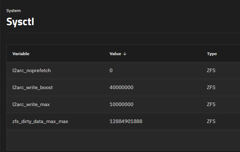The height and width of the screenshot is (152, 240).
Task: Sort table by Variable column header
Action: click(21, 54)
